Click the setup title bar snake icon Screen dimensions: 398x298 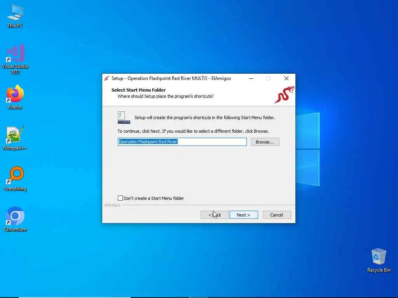106,78
